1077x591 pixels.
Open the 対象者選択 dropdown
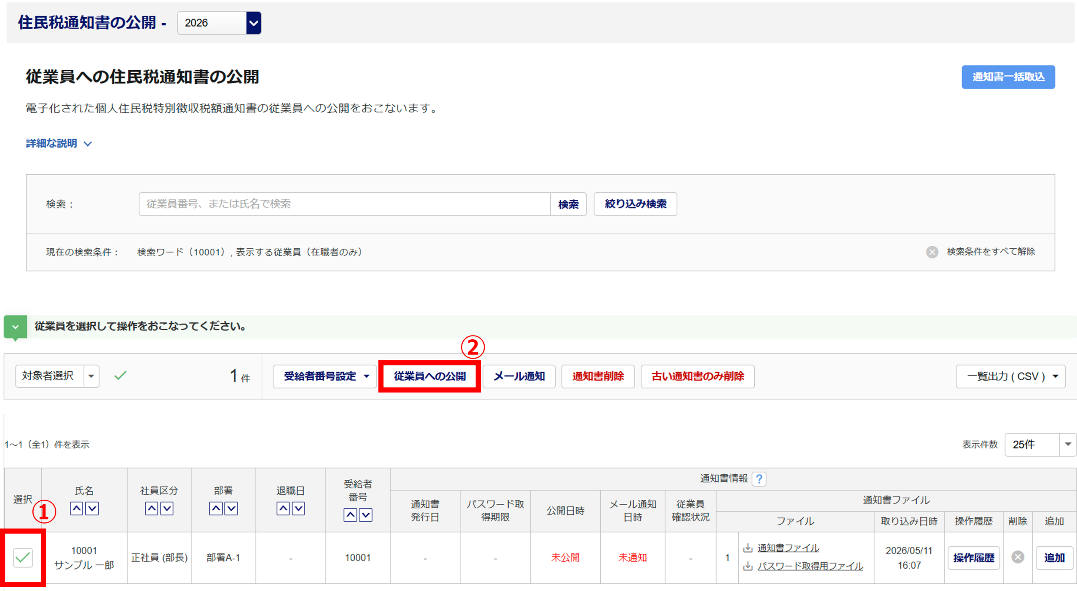pos(57,375)
